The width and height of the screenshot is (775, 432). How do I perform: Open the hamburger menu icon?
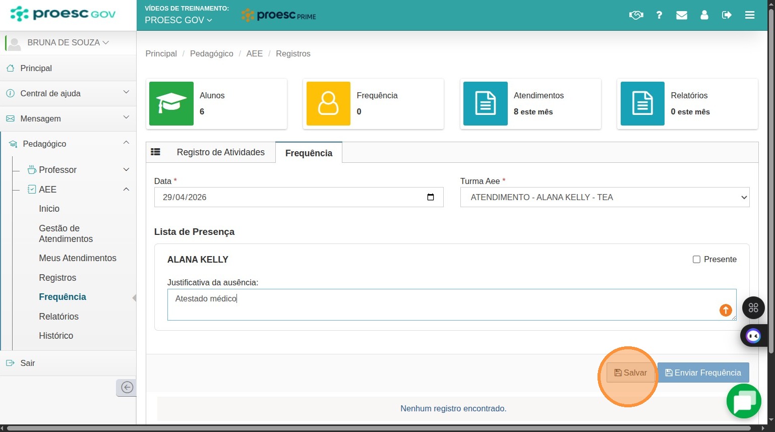coord(750,15)
